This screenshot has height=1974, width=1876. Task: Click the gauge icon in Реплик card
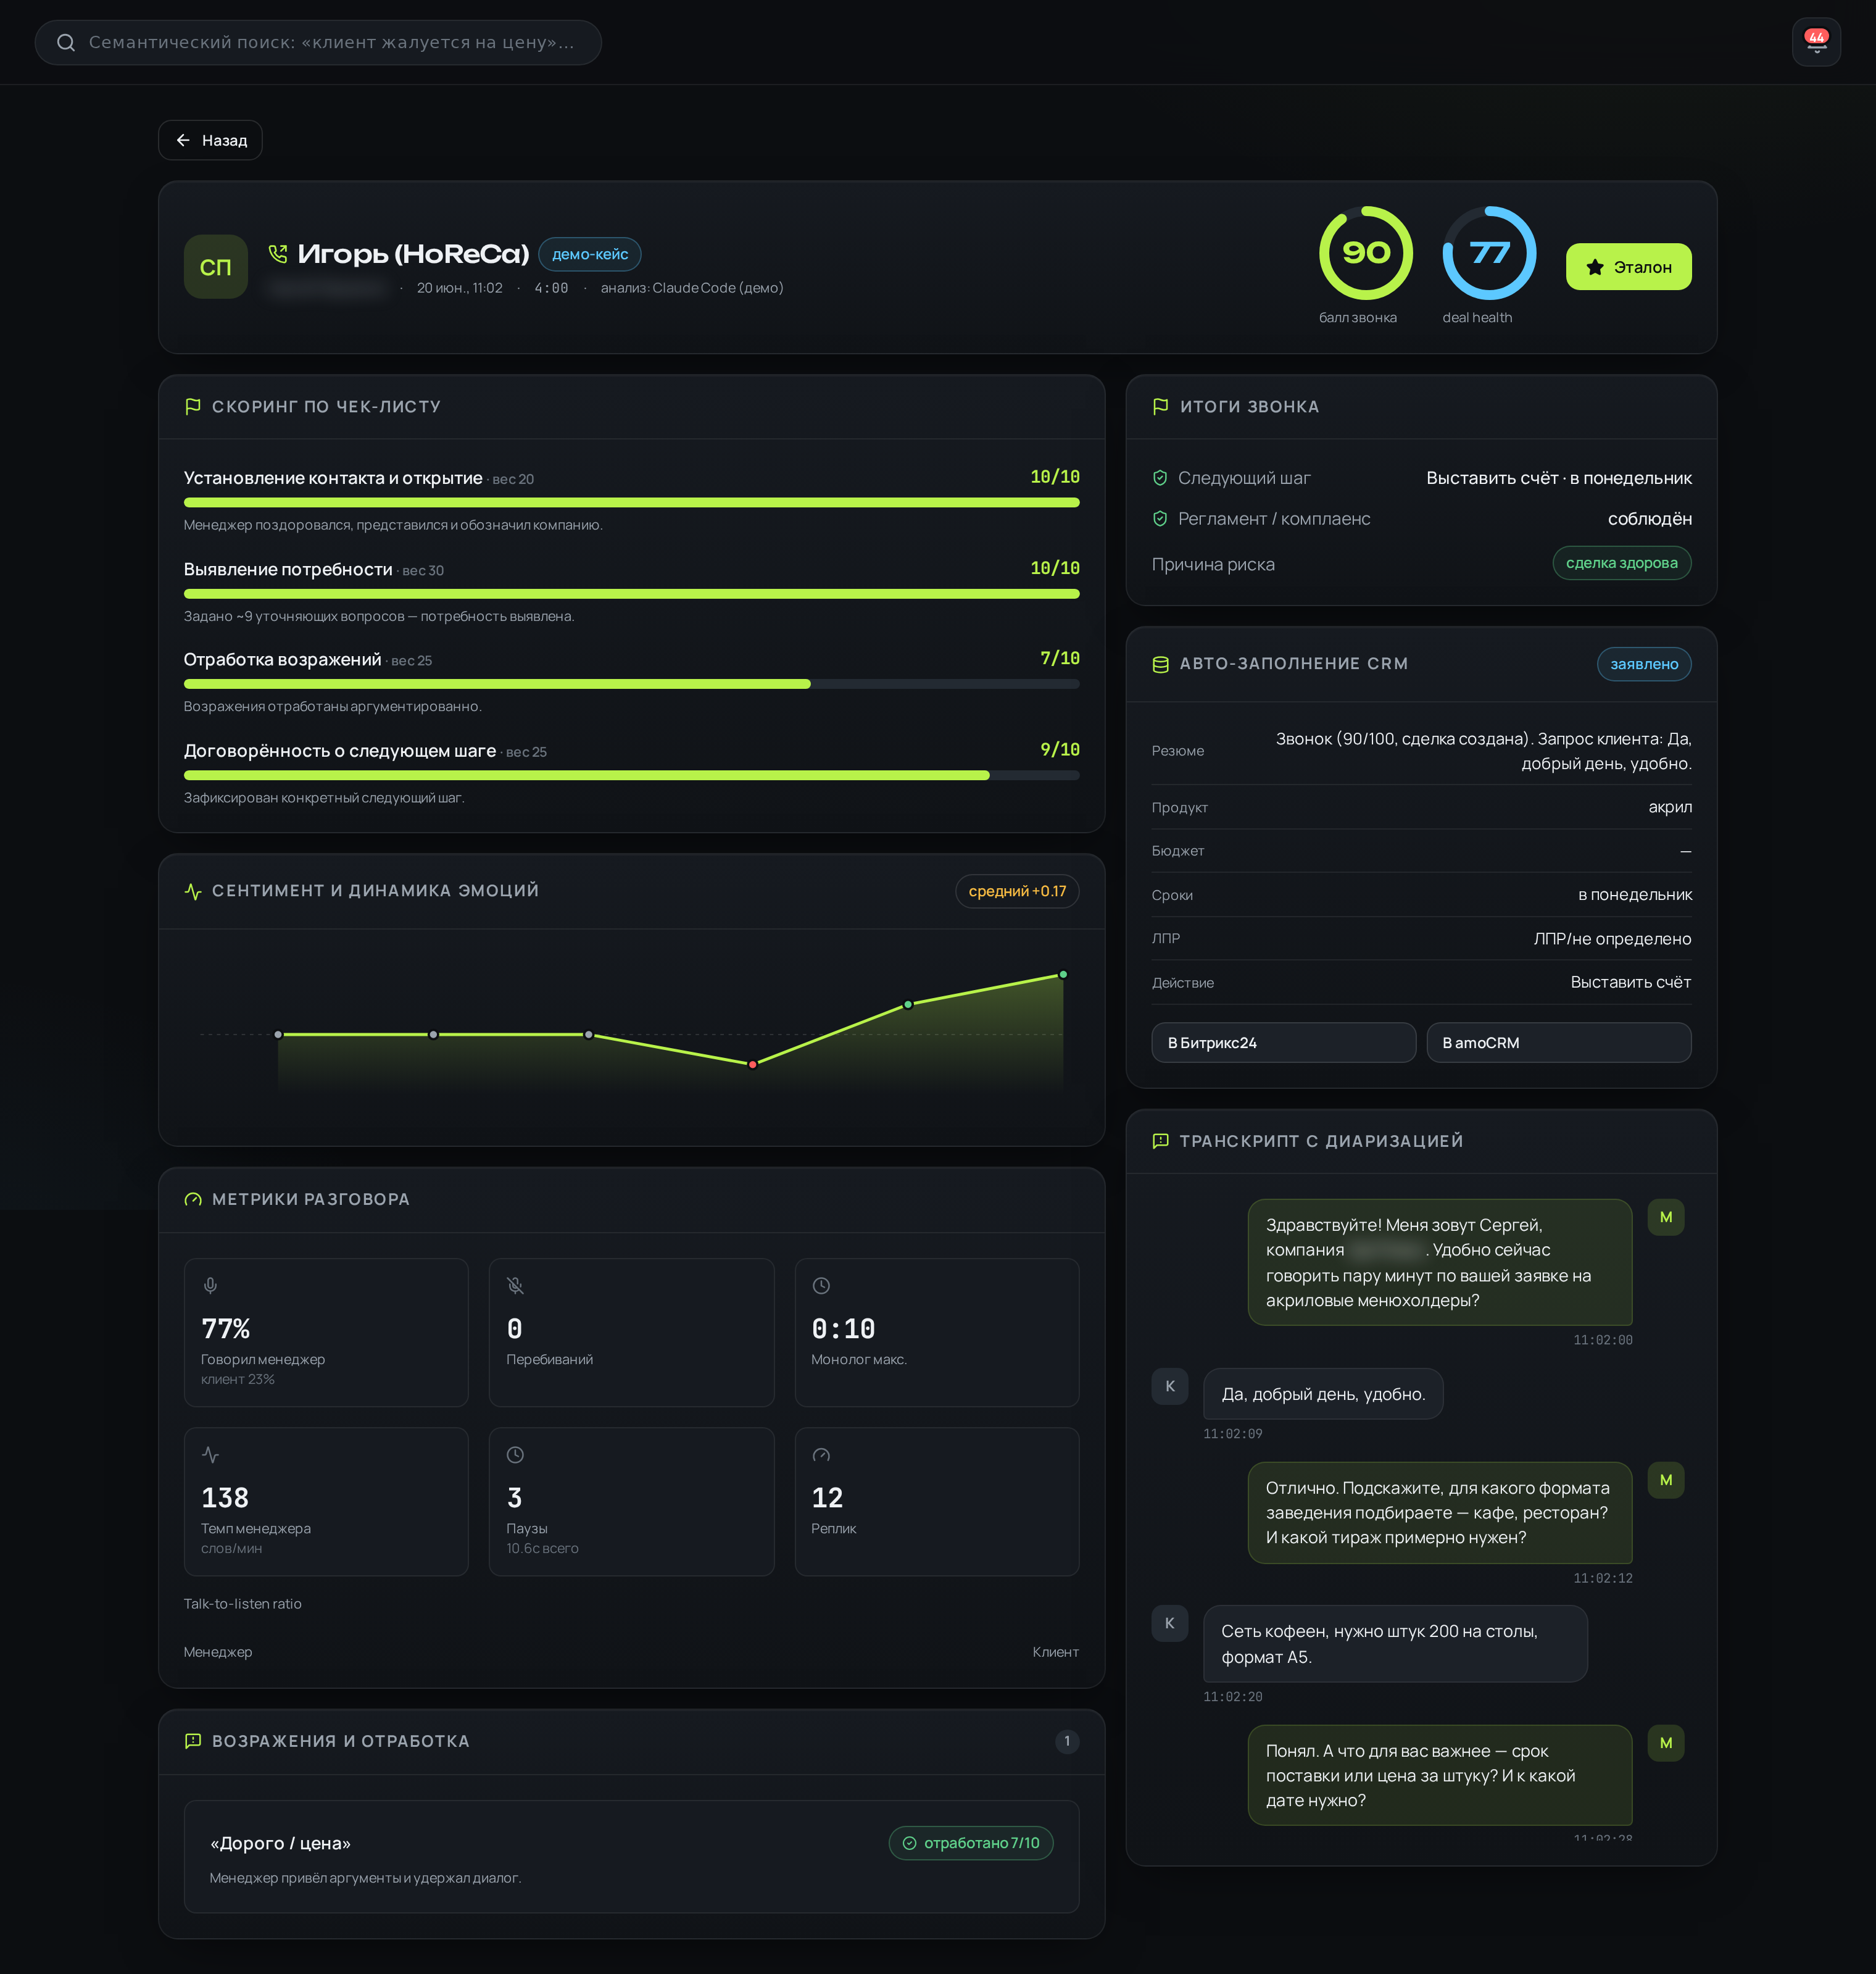tap(821, 1454)
